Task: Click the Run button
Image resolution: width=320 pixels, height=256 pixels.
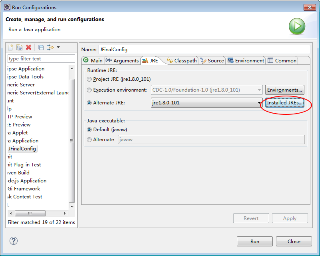Action: click(255, 241)
